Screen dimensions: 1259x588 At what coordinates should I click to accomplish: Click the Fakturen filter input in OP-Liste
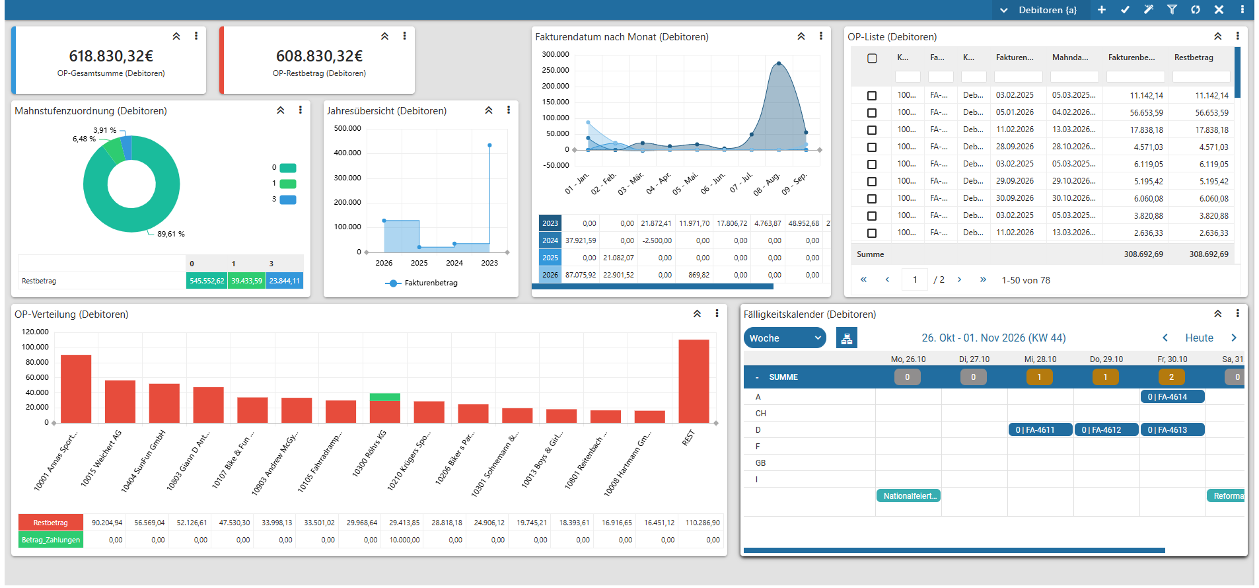tap(1018, 77)
